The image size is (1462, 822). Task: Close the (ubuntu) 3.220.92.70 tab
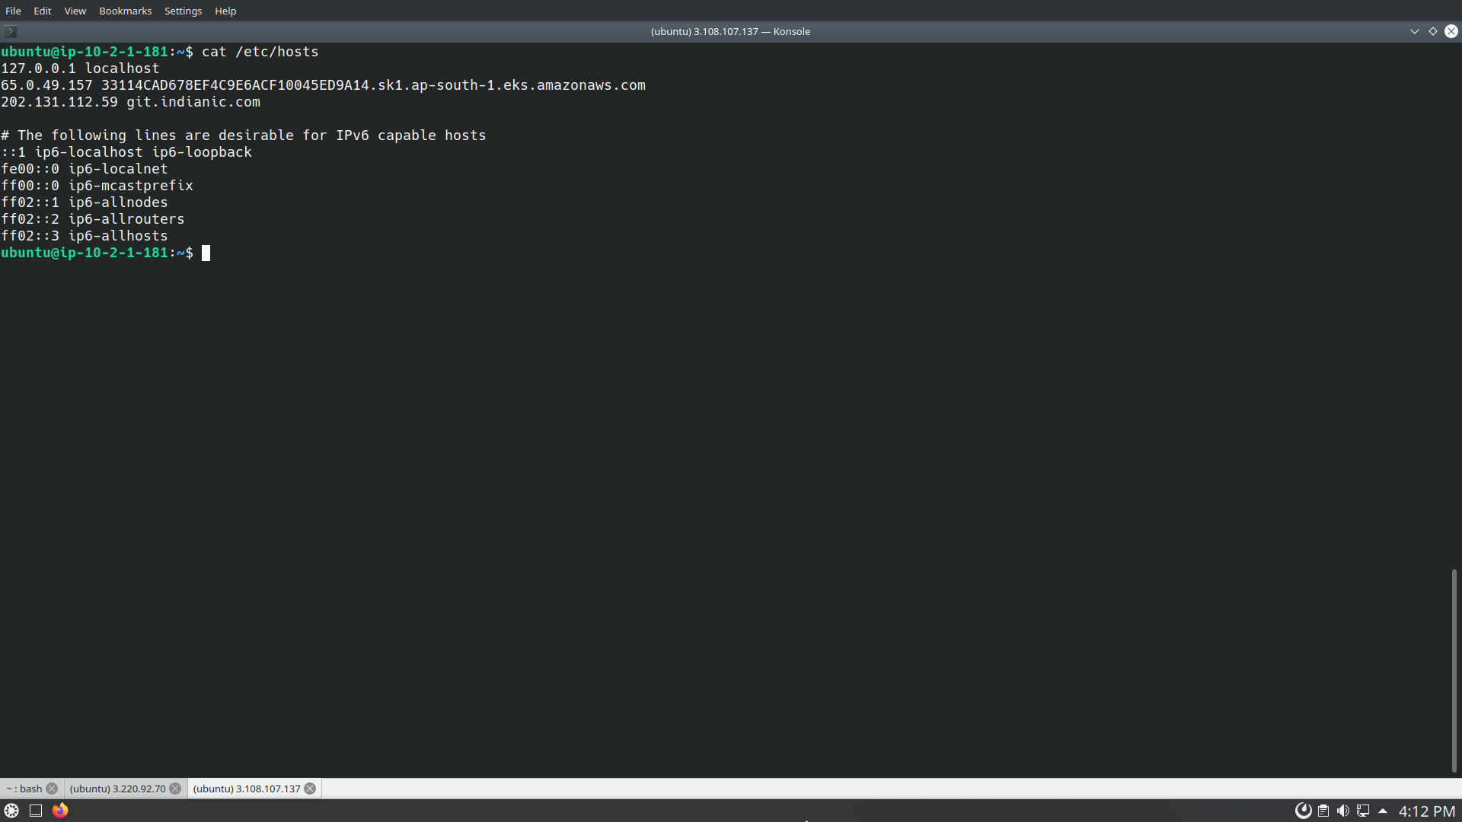pyautogui.click(x=176, y=789)
